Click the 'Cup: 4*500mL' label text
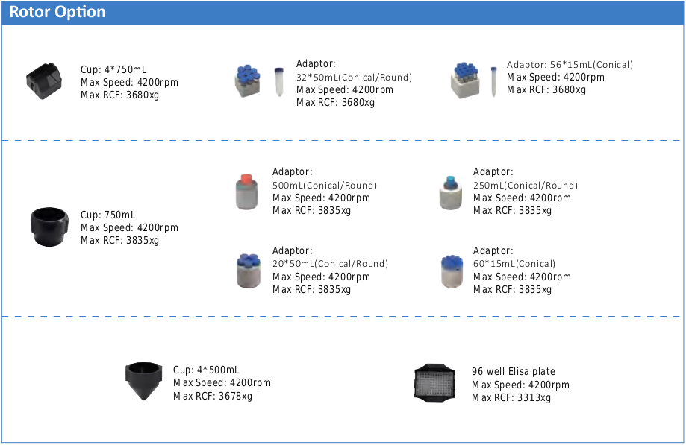Image resolution: width=686 pixels, height=445 pixels. (x=206, y=370)
